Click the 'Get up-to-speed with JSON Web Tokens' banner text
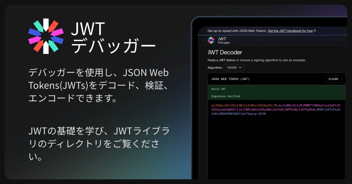The width and height of the screenshot is (352, 184). click(237, 31)
